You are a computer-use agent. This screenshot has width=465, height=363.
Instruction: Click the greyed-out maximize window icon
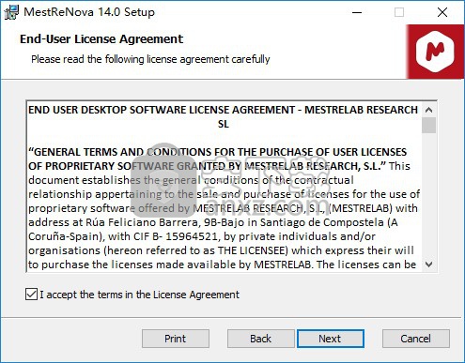399,12
